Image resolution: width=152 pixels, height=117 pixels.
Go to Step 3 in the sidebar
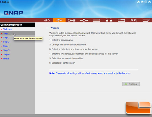(6, 42)
